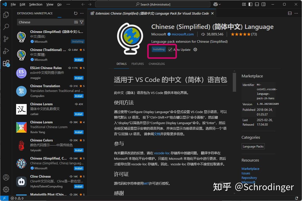Click the Filter Extensions funnel icon
Image resolution: width=302 pixels, height=201 pixels.
point(81,22)
